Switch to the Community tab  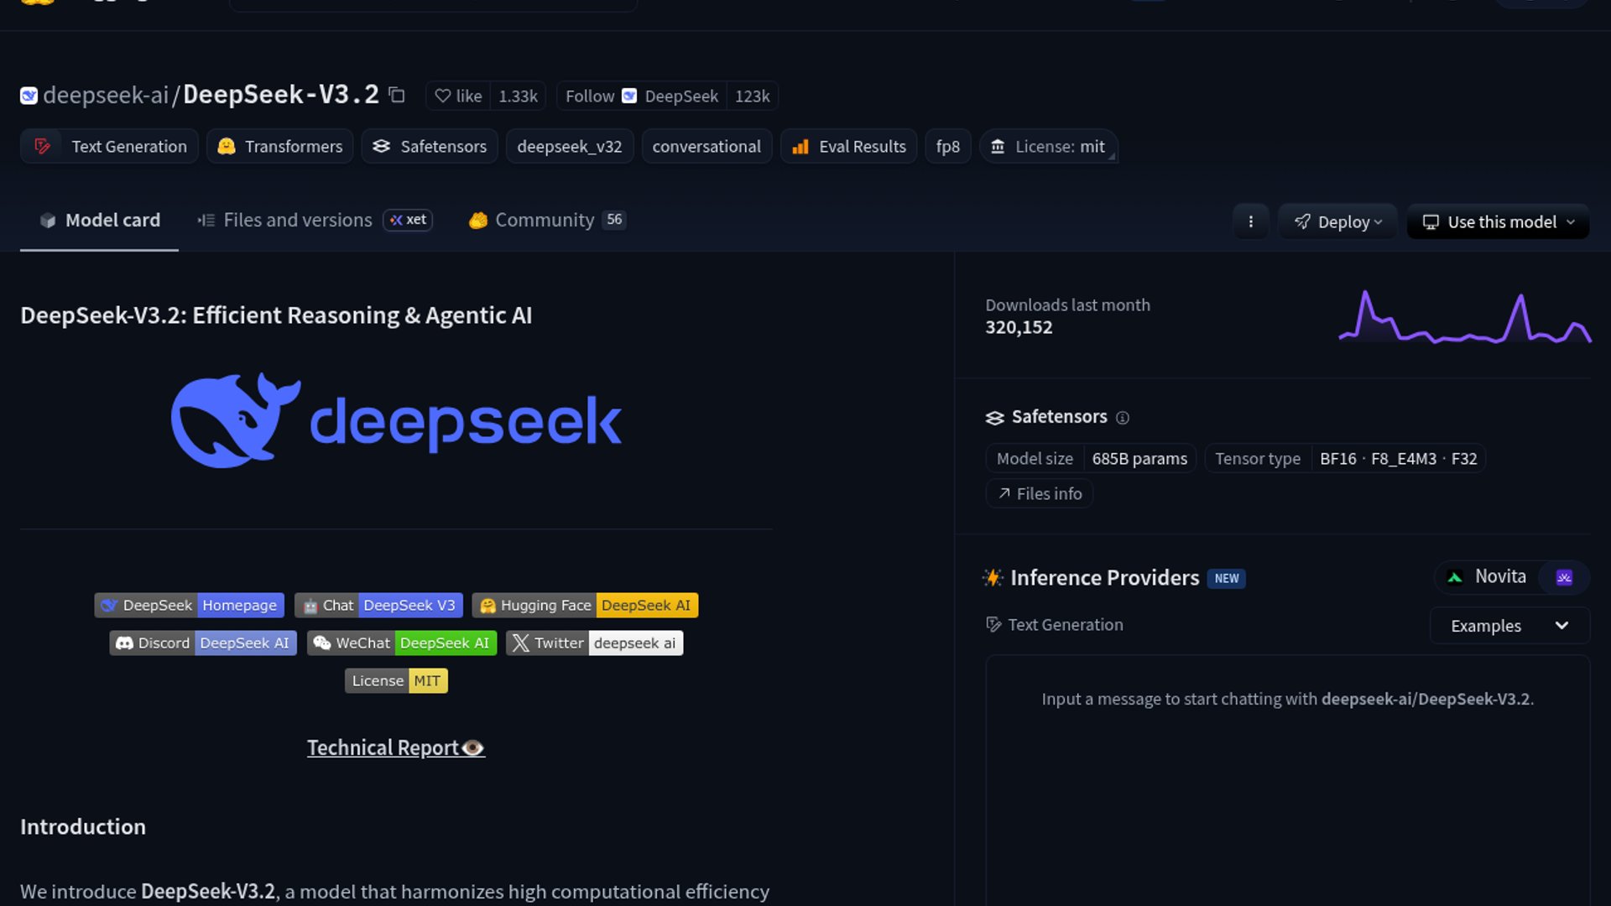545,220
